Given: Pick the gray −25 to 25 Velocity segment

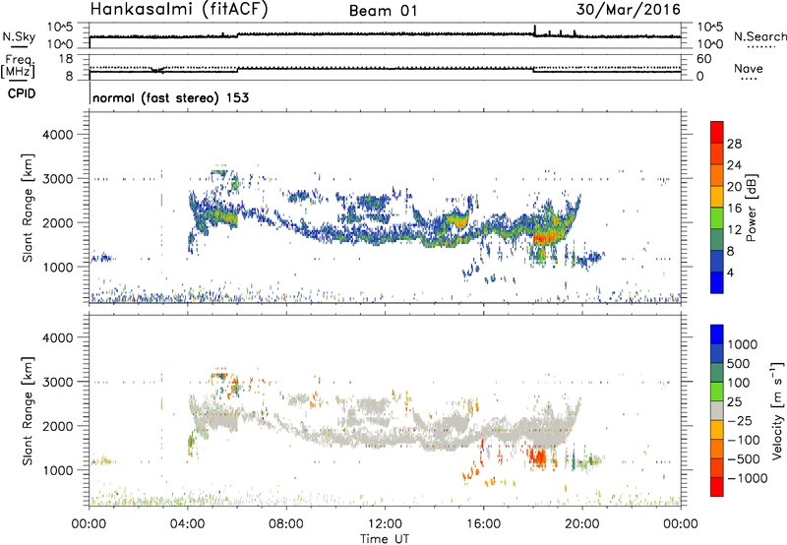Looking at the screenshot, I should pos(717,410).
